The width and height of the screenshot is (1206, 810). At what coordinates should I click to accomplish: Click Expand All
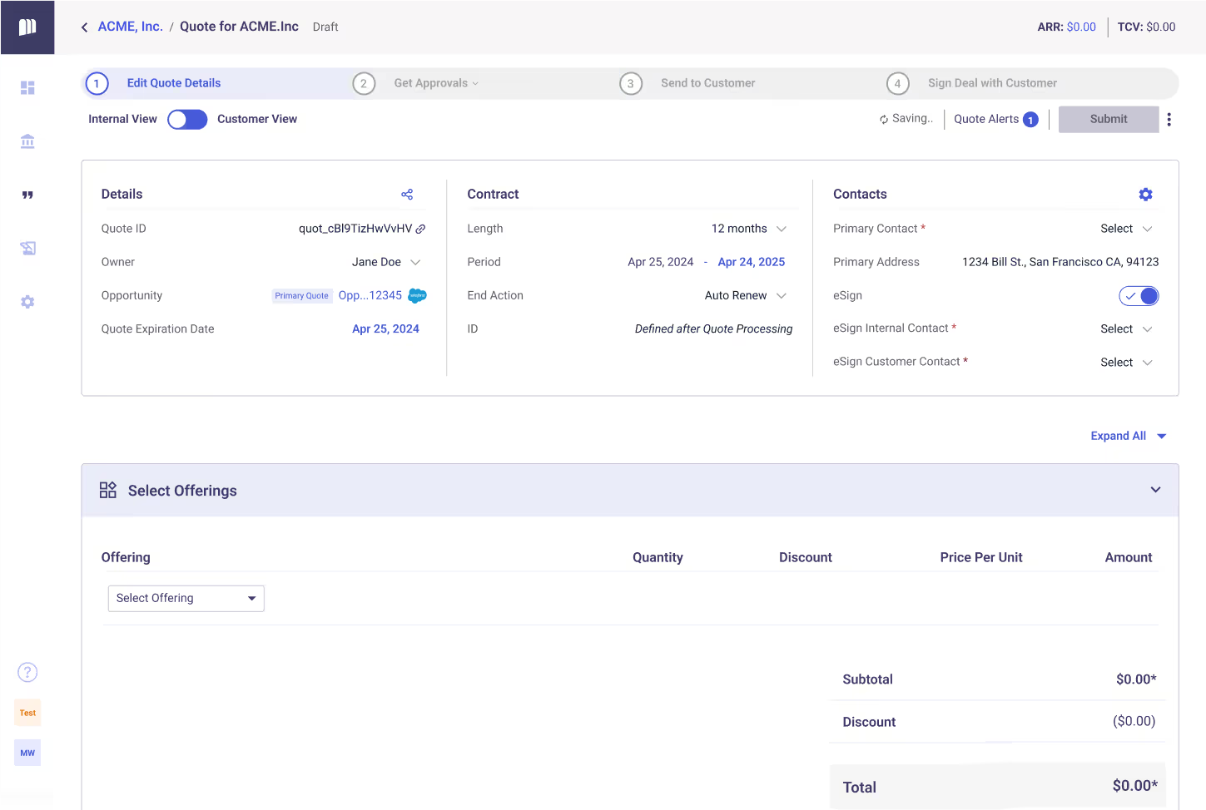click(1129, 436)
